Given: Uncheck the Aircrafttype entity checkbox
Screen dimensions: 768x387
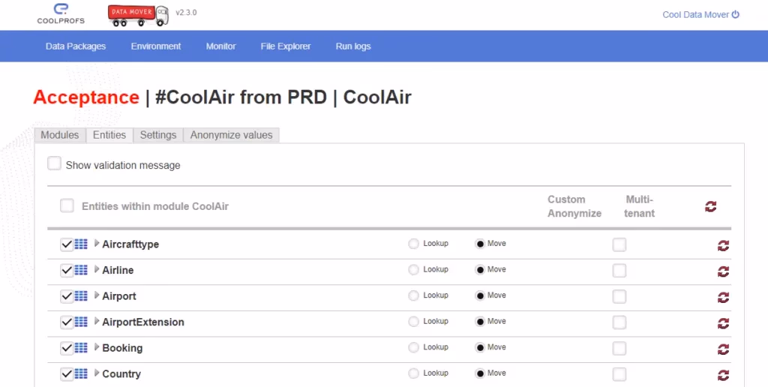Looking at the screenshot, I should 67,244.
